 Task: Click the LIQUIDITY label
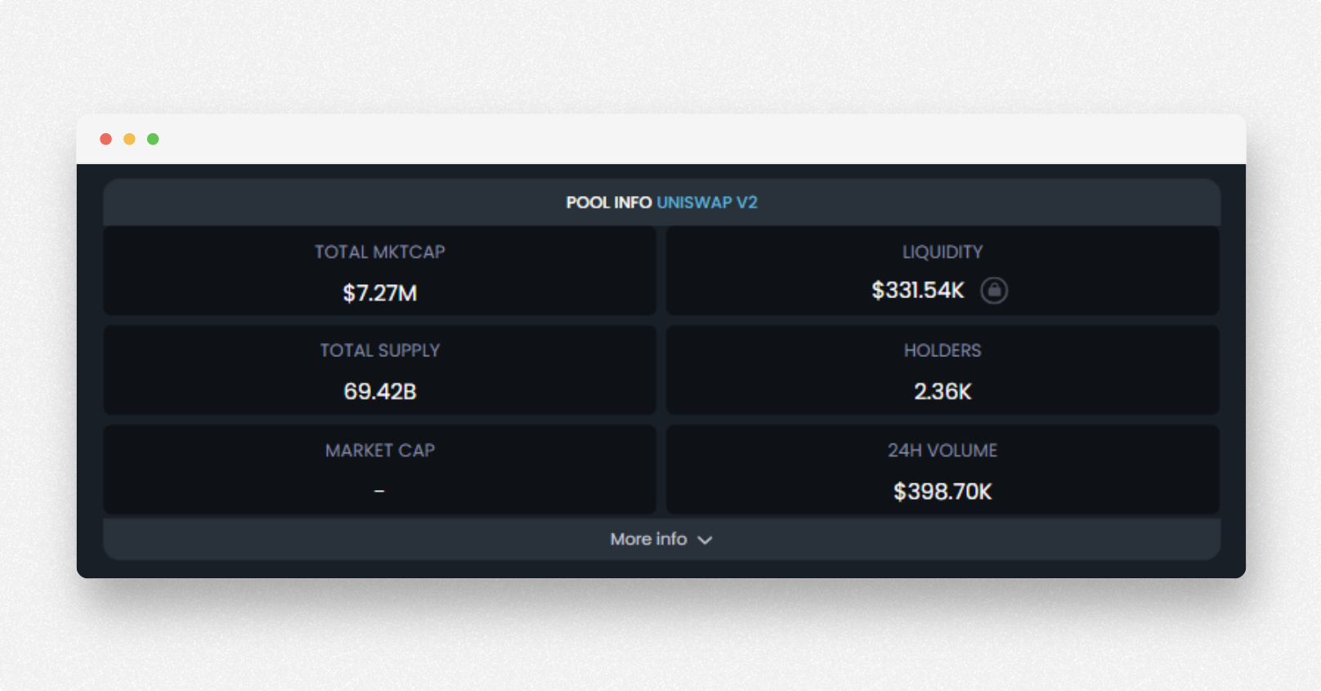942,252
